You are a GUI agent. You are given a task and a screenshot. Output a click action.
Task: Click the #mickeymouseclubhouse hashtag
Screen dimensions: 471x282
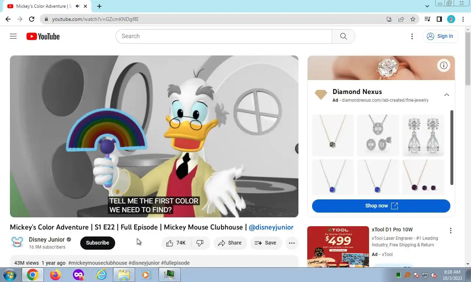coord(98,263)
